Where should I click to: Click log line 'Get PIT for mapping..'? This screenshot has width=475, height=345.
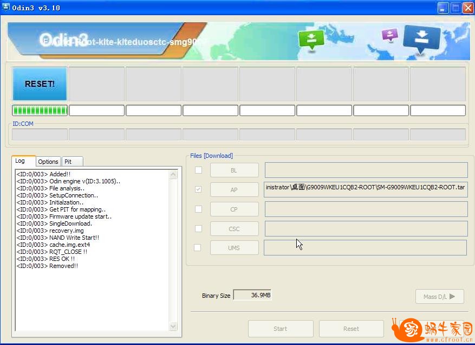[x=61, y=209]
